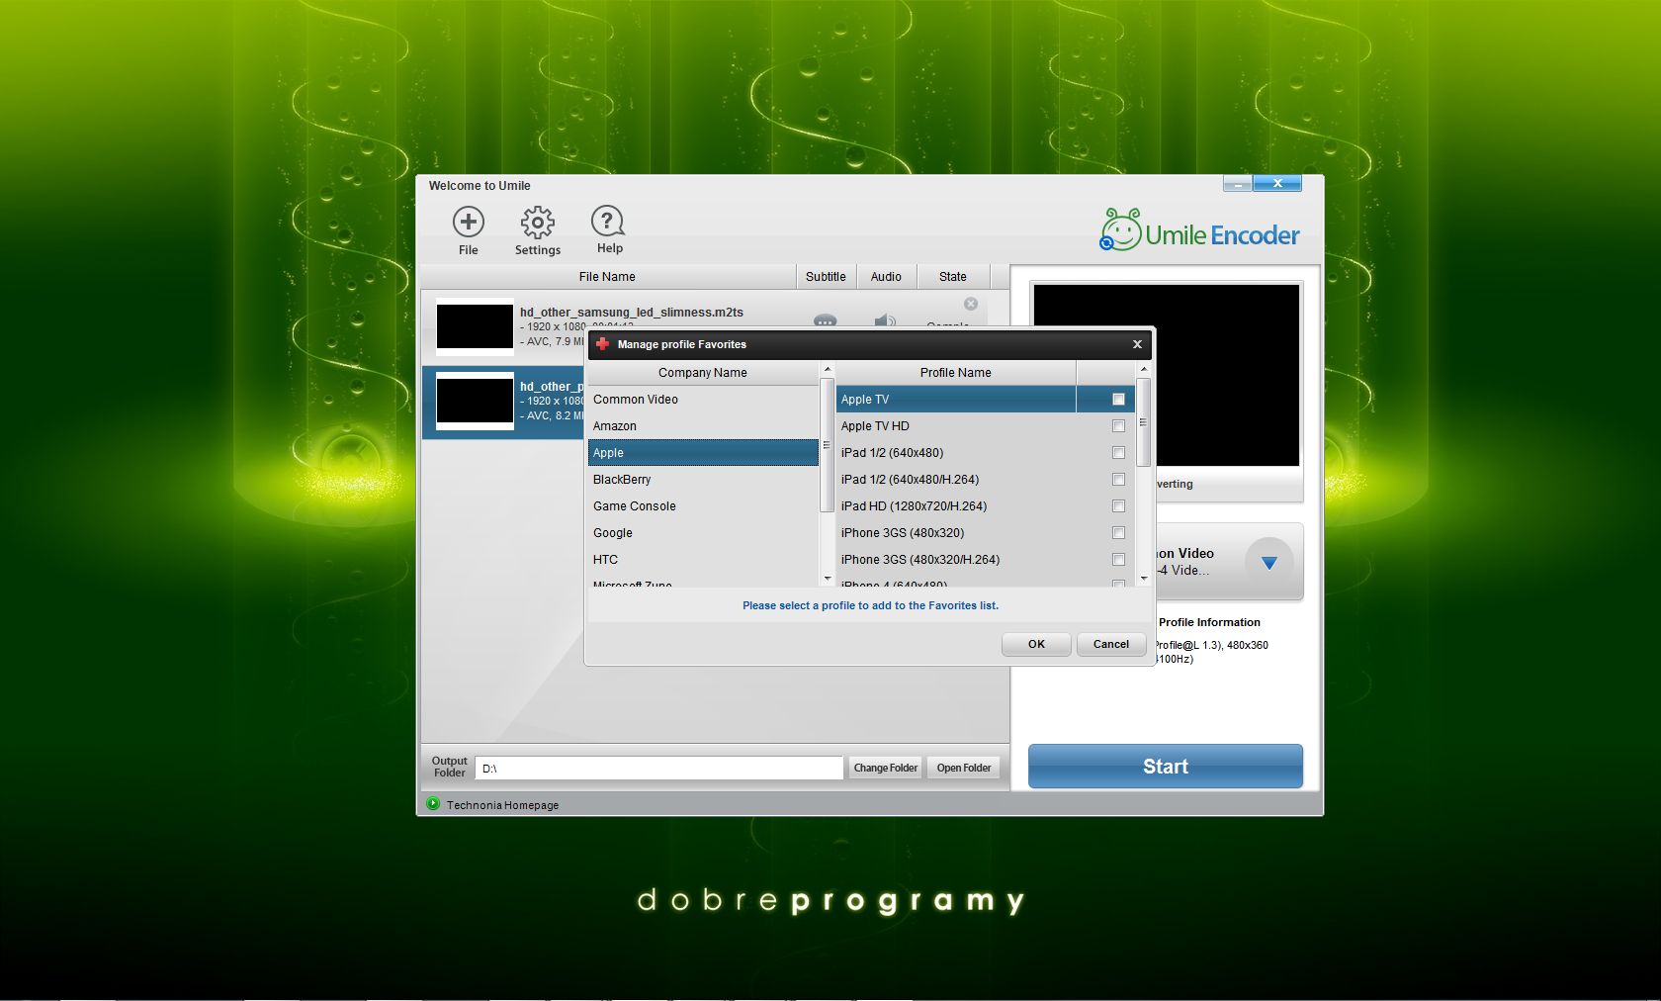This screenshot has height=1001, width=1661.
Task: Select BlackBerry in company list
Action: coord(703,480)
